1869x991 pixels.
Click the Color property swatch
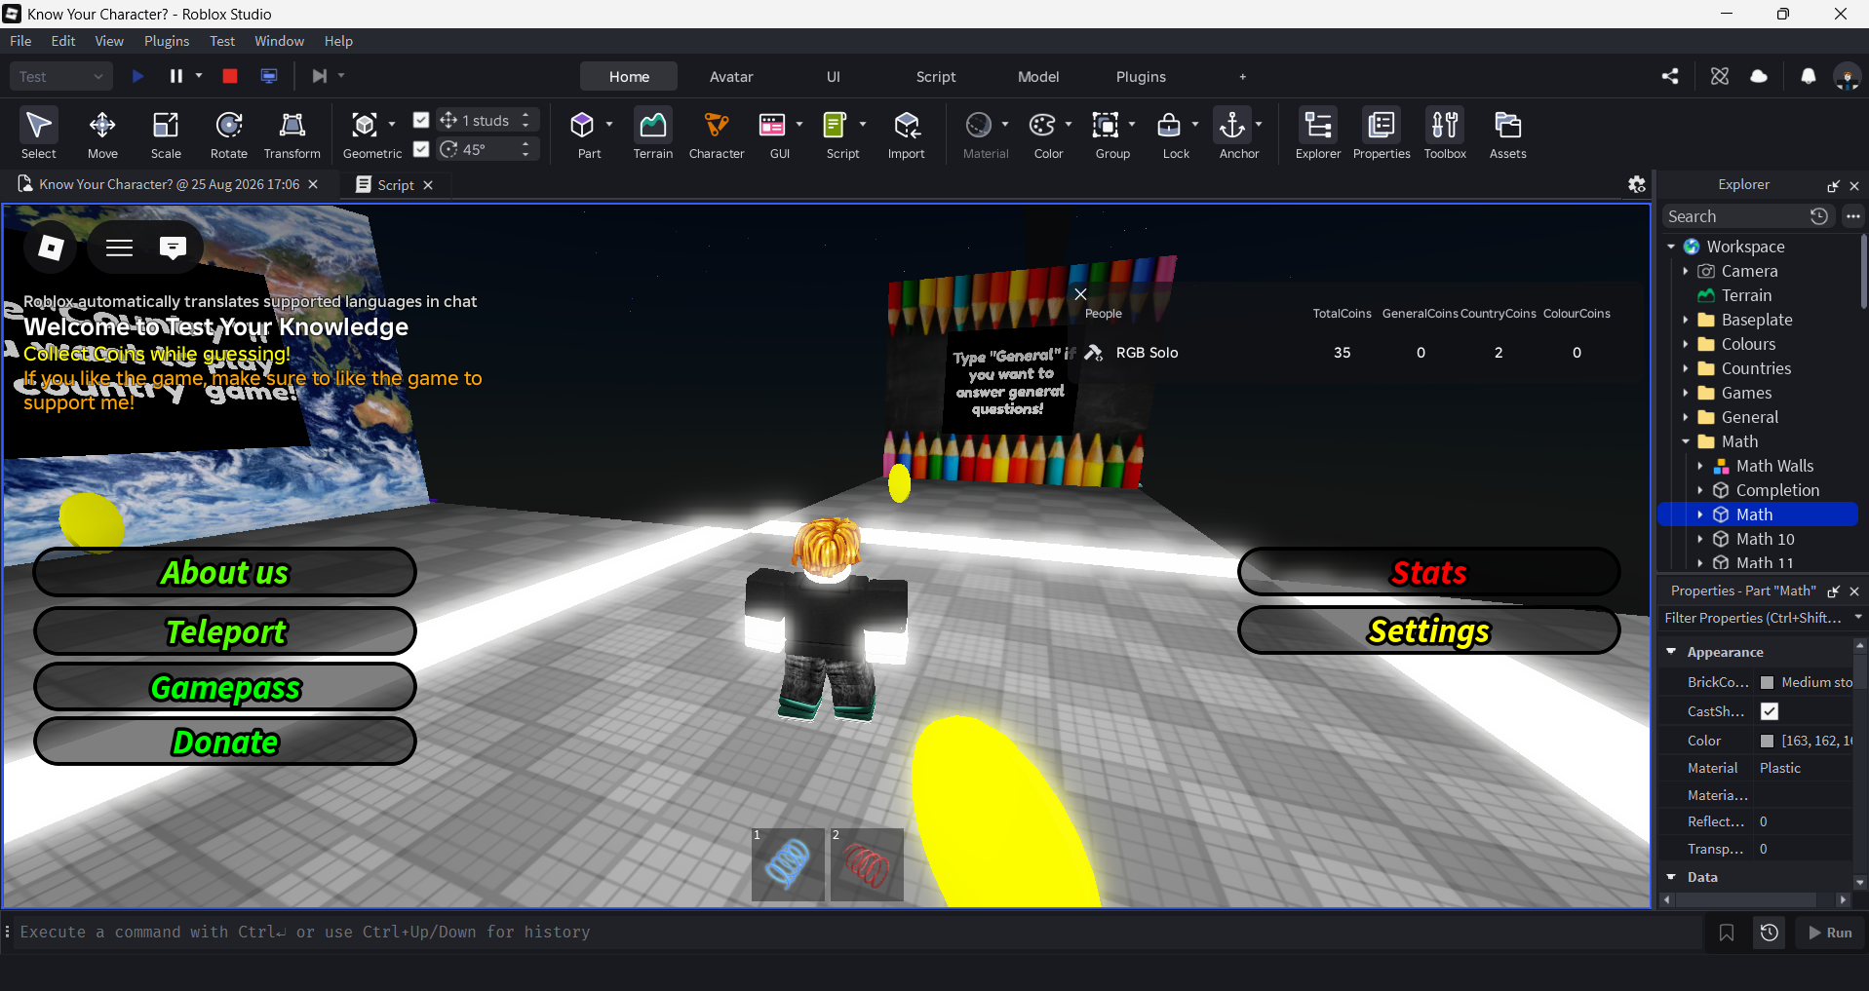point(1767,741)
